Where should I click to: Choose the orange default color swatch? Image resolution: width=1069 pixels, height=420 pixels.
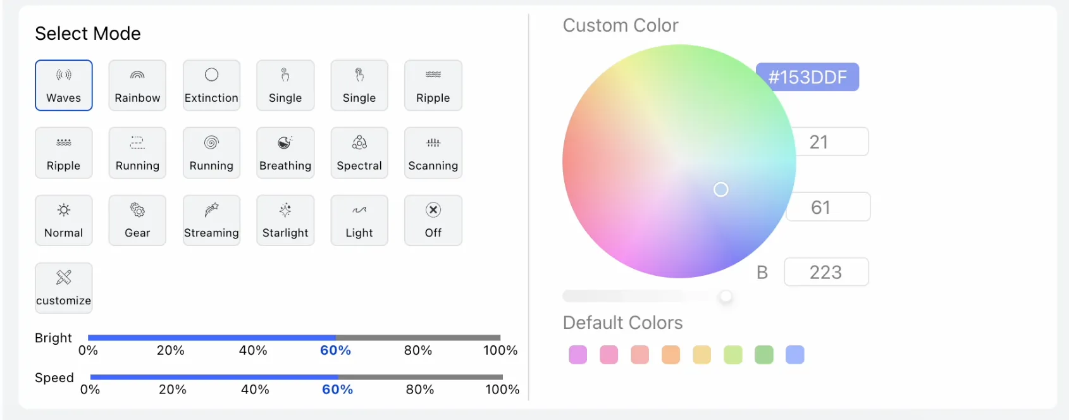tap(670, 355)
